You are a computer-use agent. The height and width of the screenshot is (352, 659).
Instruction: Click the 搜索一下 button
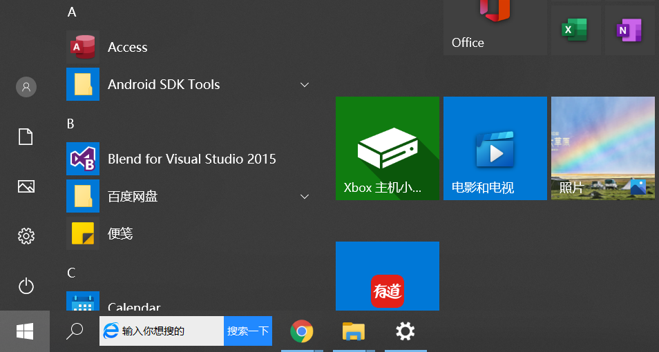[248, 331]
